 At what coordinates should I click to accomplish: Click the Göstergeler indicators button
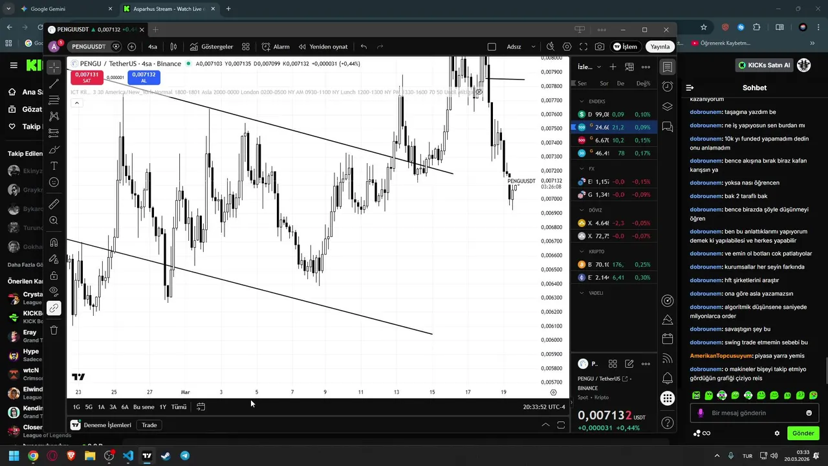pyautogui.click(x=211, y=47)
